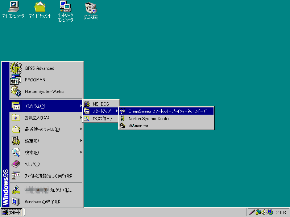Screen dimensions: 290x217
Task: Click the ログオフ key icon
Action: pos(16,190)
